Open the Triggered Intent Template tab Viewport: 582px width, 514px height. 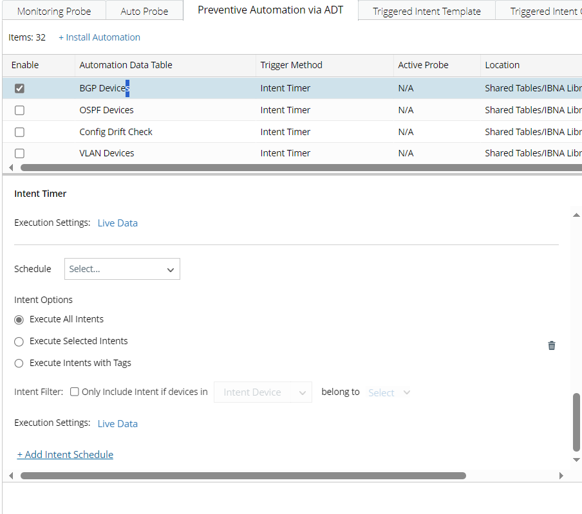[x=426, y=11]
